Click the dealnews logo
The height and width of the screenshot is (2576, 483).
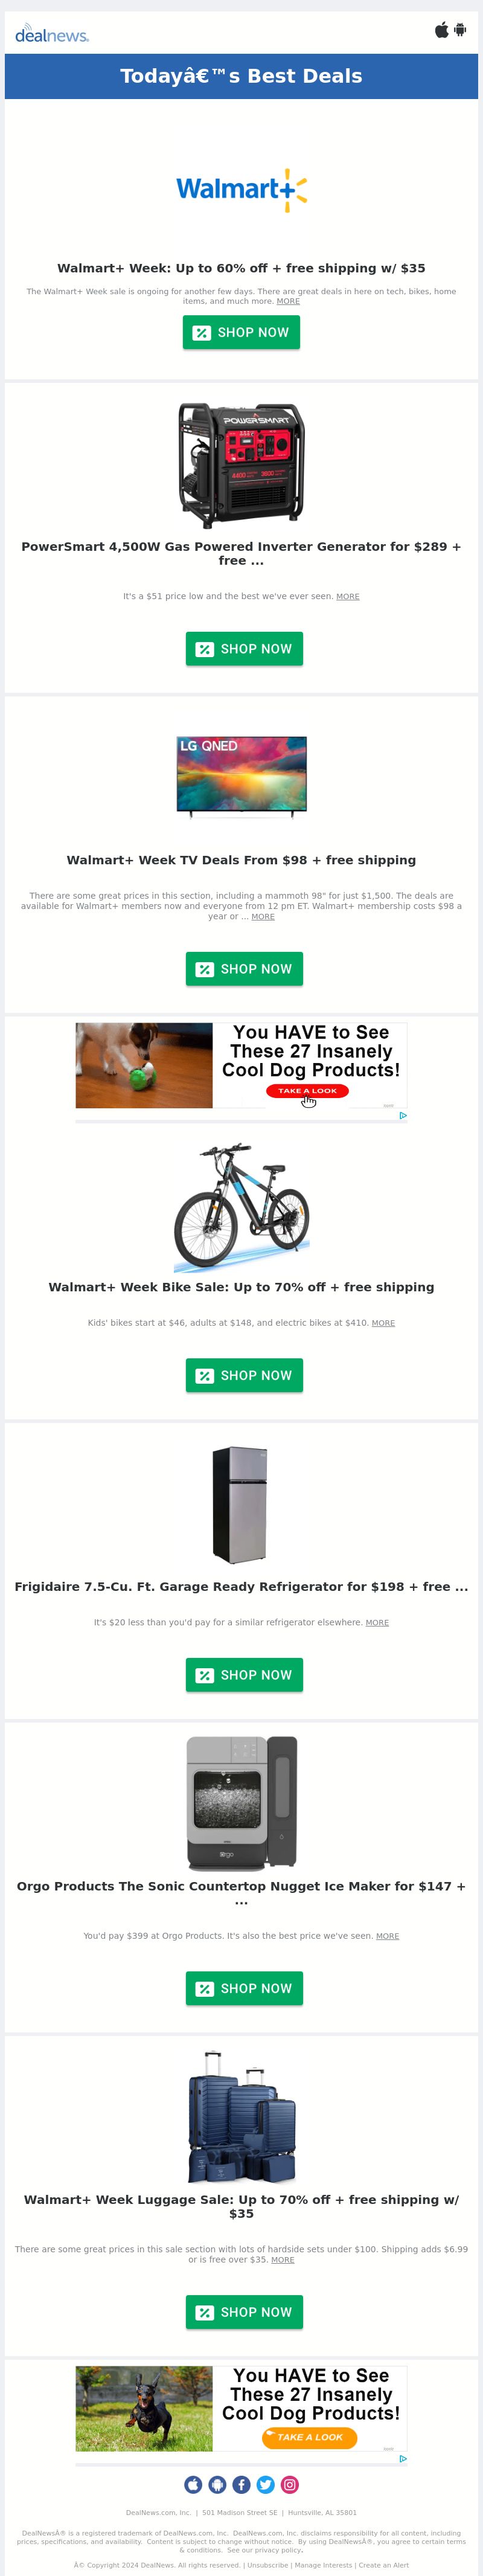pyautogui.click(x=52, y=34)
